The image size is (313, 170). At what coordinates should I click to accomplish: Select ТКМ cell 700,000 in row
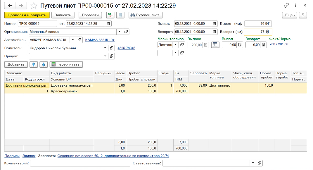(x=181, y=91)
